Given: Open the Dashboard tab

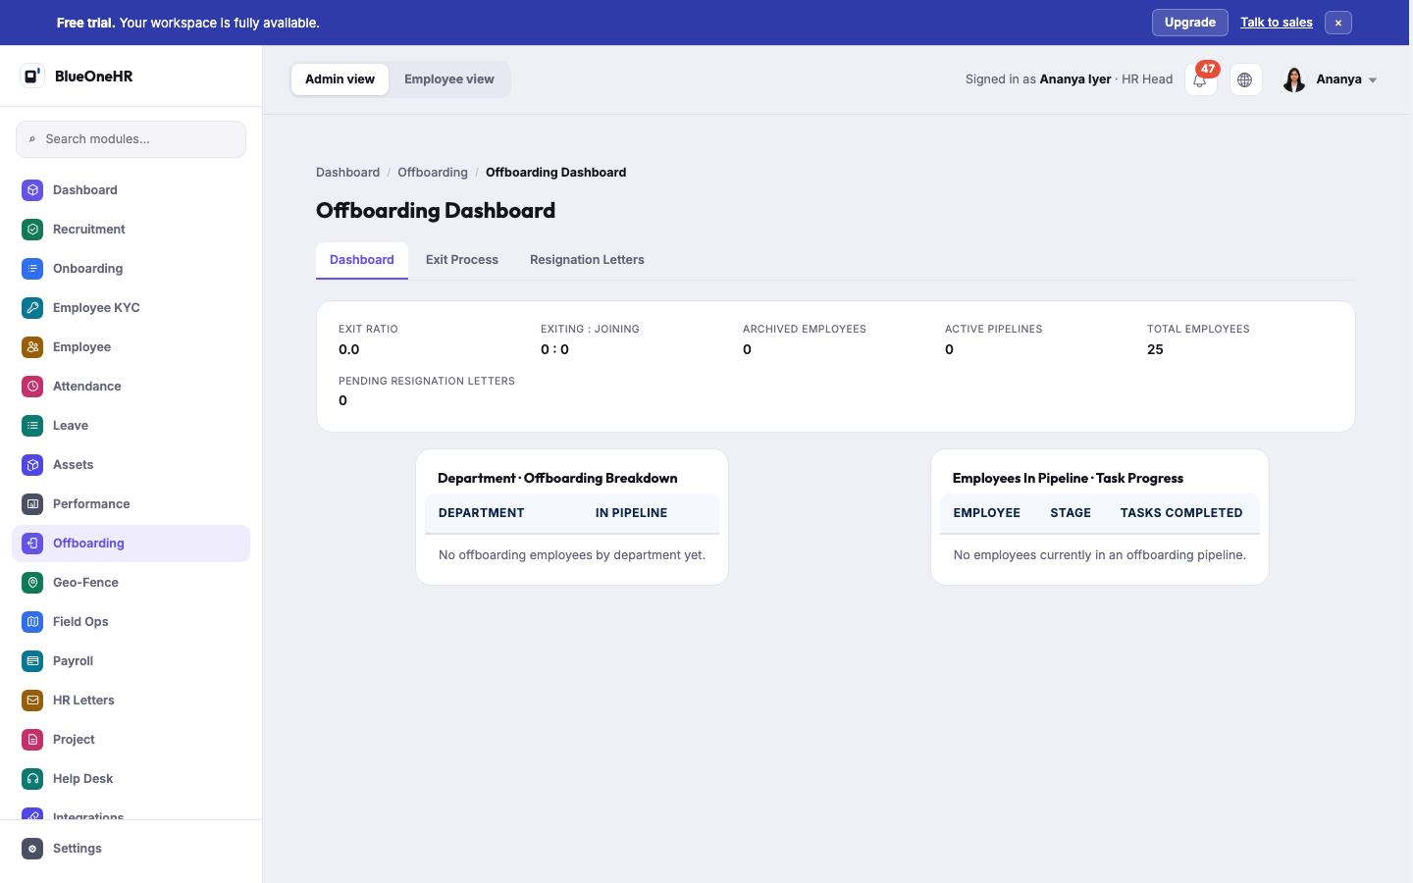Looking at the screenshot, I should click(362, 260).
